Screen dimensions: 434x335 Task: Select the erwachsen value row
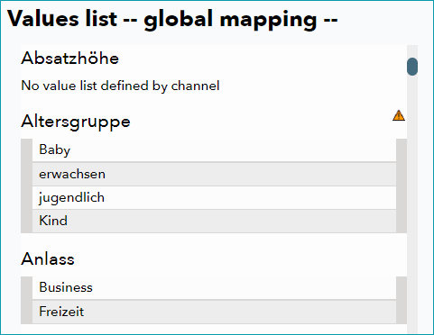214,174
